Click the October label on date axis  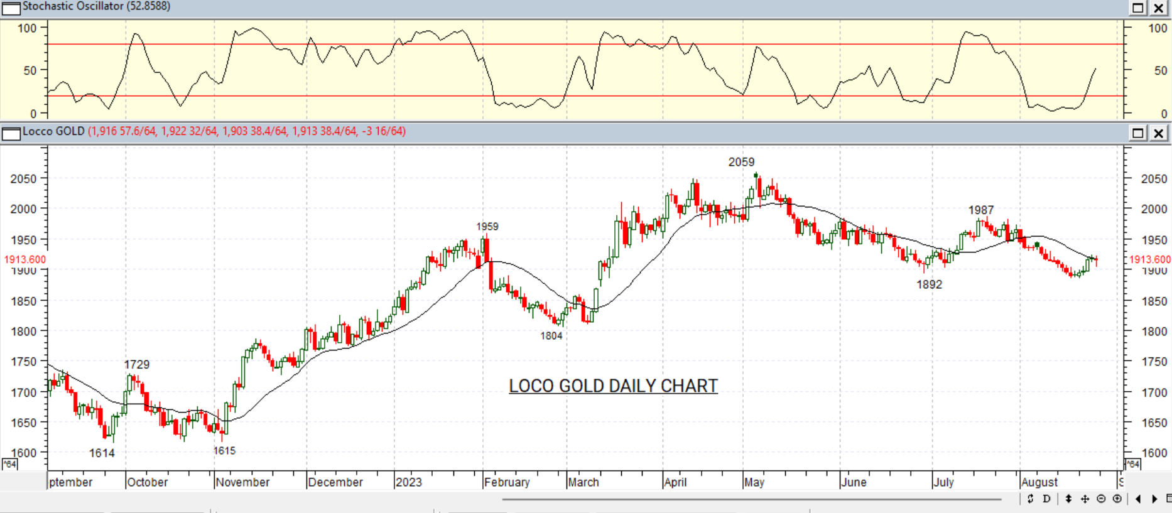coord(148,482)
